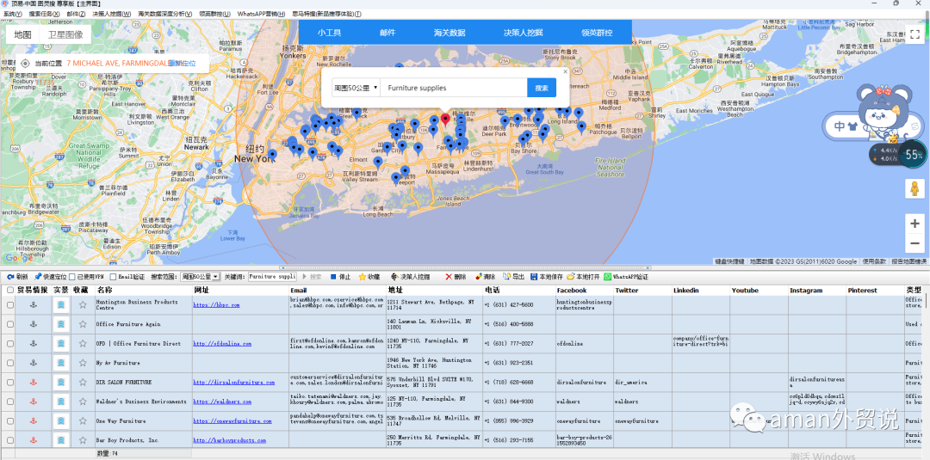The width and height of the screenshot is (930, 460).
Task: Open the 海关数据深度分析 menu
Action: pyautogui.click(x=164, y=14)
